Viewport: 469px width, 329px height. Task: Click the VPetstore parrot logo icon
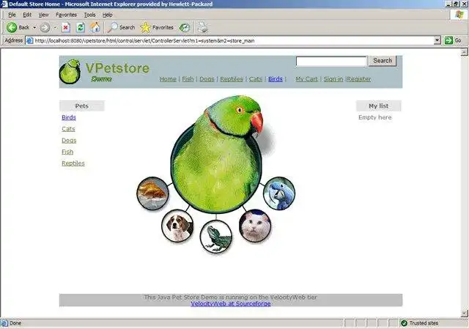70,71
